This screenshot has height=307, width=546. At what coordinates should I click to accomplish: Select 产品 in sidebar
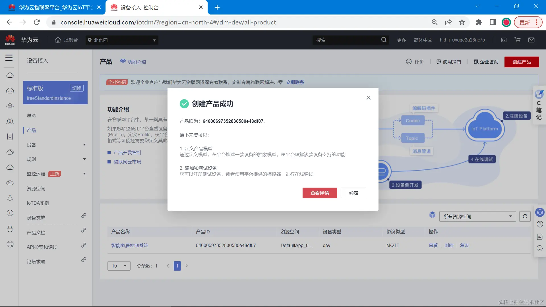click(x=31, y=130)
